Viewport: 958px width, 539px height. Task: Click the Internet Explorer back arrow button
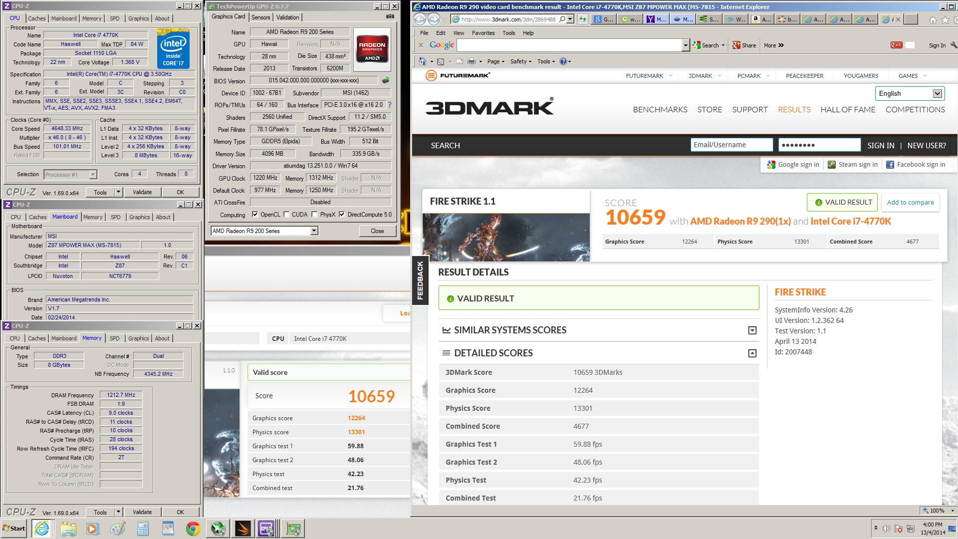(x=420, y=19)
